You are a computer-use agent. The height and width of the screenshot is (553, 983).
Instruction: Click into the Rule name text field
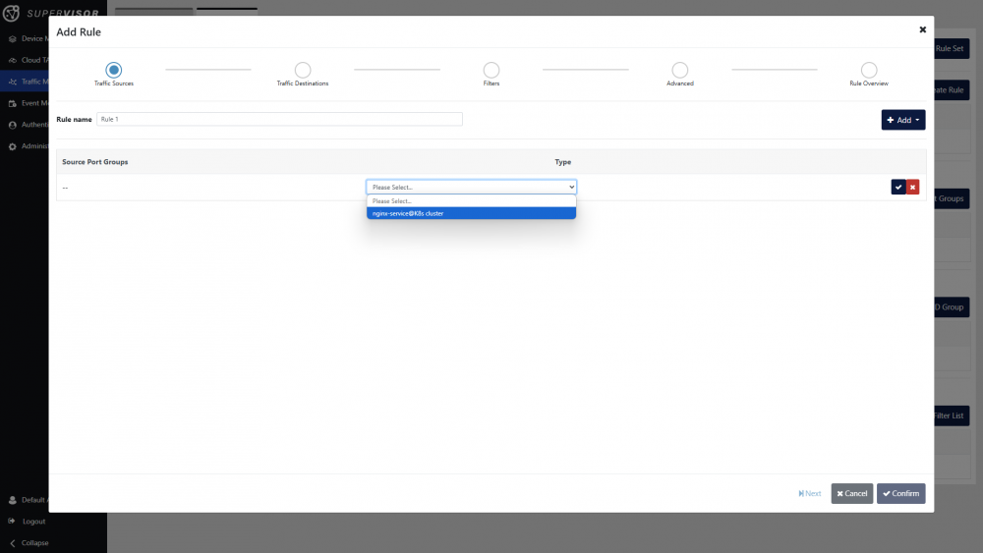coord(279,119)
